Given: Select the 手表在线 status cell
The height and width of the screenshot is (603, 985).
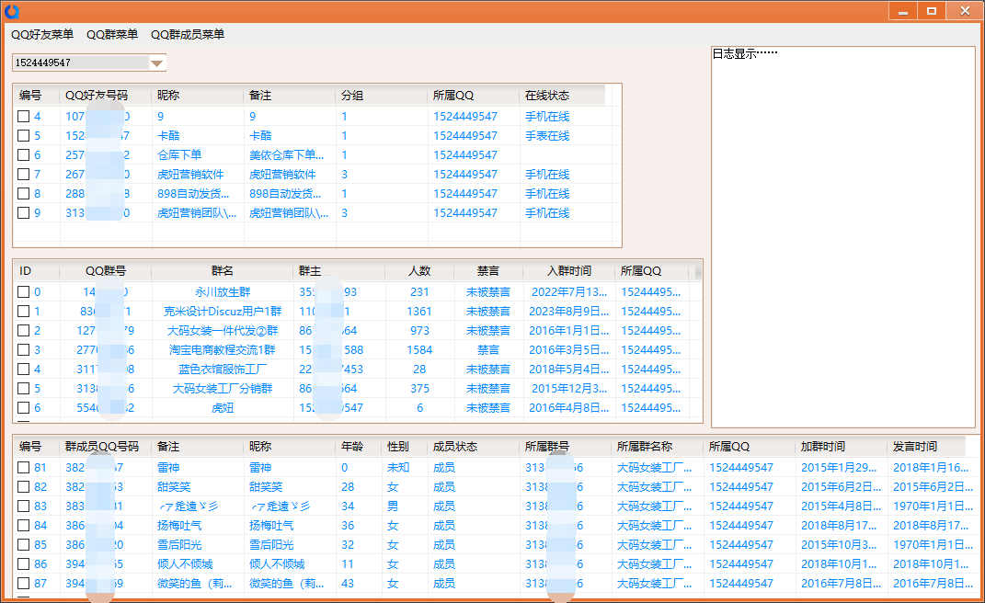Looking at the screenshot, I should tap(547, 136).
